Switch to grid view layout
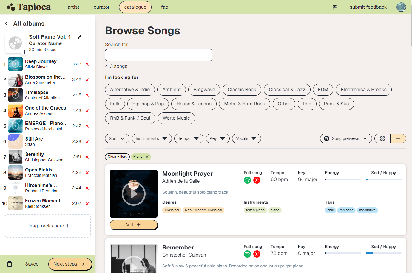 click(382, 138)
